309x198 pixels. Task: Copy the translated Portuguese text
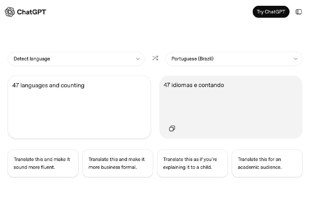coord(172,128)
